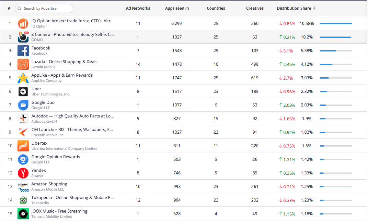This screenshot has width=368, height=221.
Task: Open the Facebook advertiser name
Action: (x=41, y=48)
